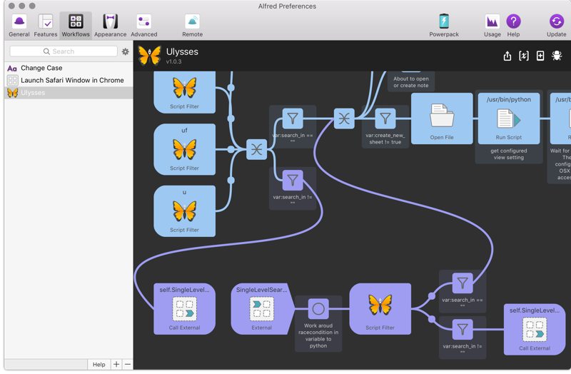The width and height of the screenshot is (571, 374).
Task: Select the blue var:search_in == filter
Action: click(293, 118)
